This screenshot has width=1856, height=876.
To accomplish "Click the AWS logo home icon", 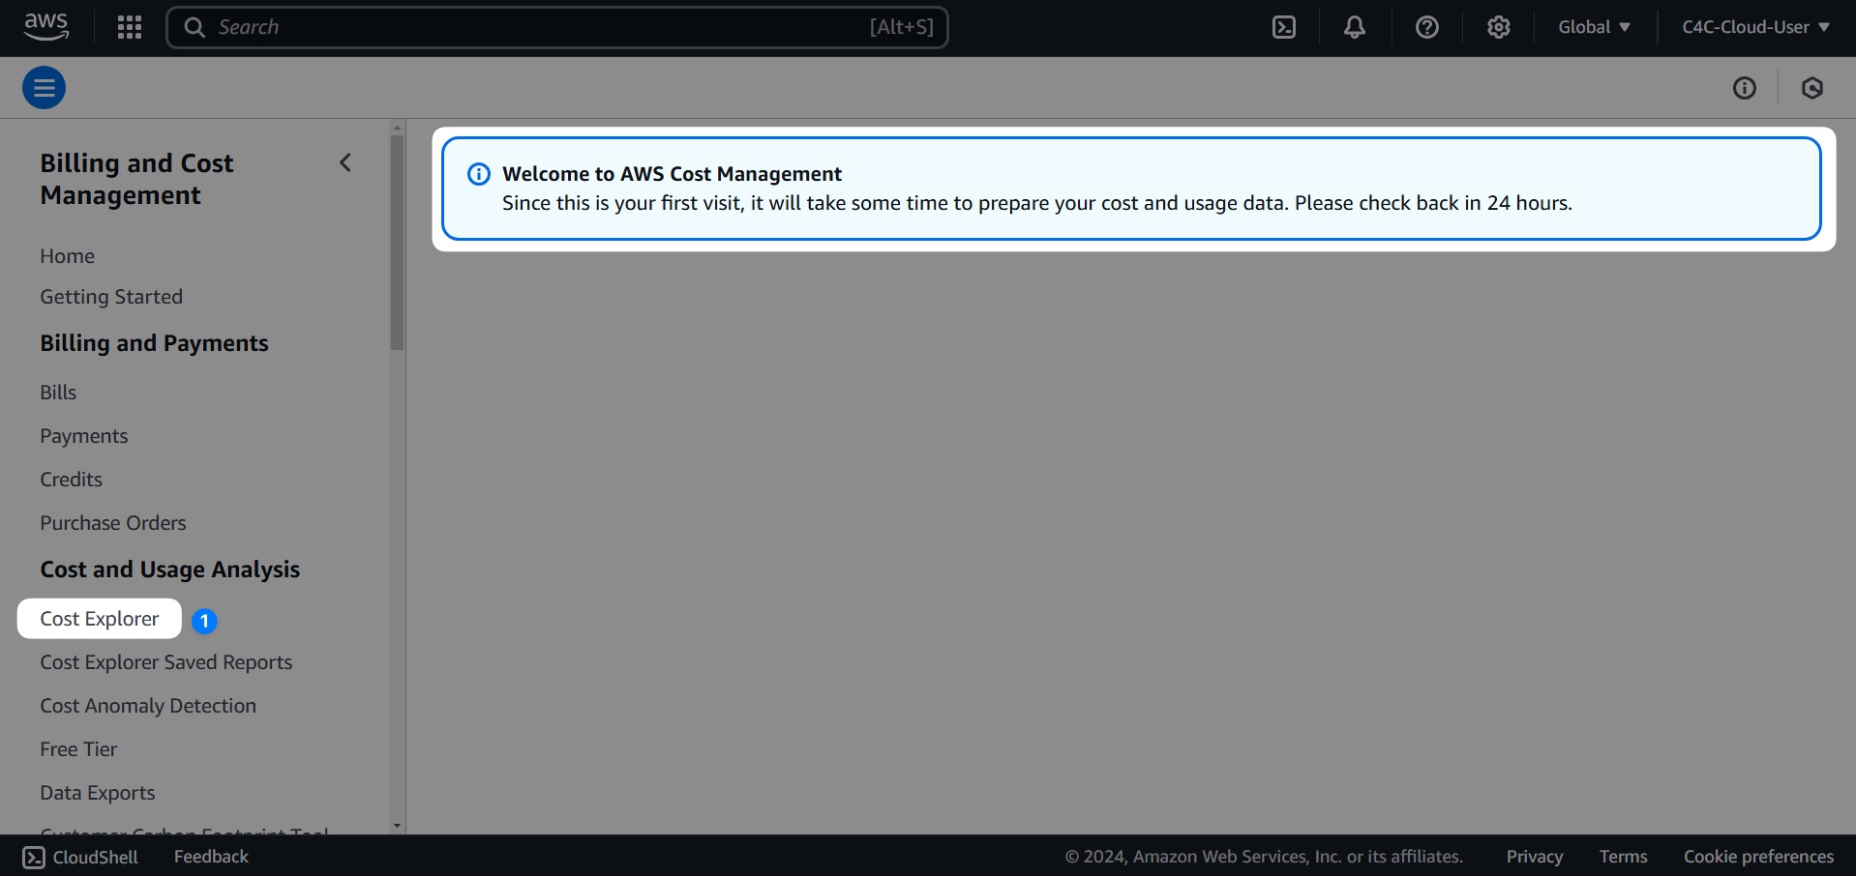I will pos(45,27).
